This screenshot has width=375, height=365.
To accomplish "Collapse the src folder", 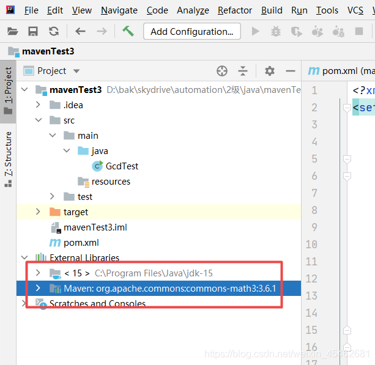I will pyautogui.click(x=39, y=120).
